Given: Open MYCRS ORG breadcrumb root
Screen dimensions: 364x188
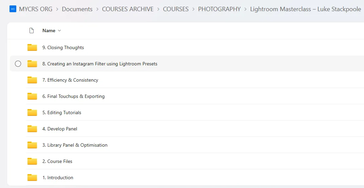Looking at the screenshot, I should tap(36, 9).
